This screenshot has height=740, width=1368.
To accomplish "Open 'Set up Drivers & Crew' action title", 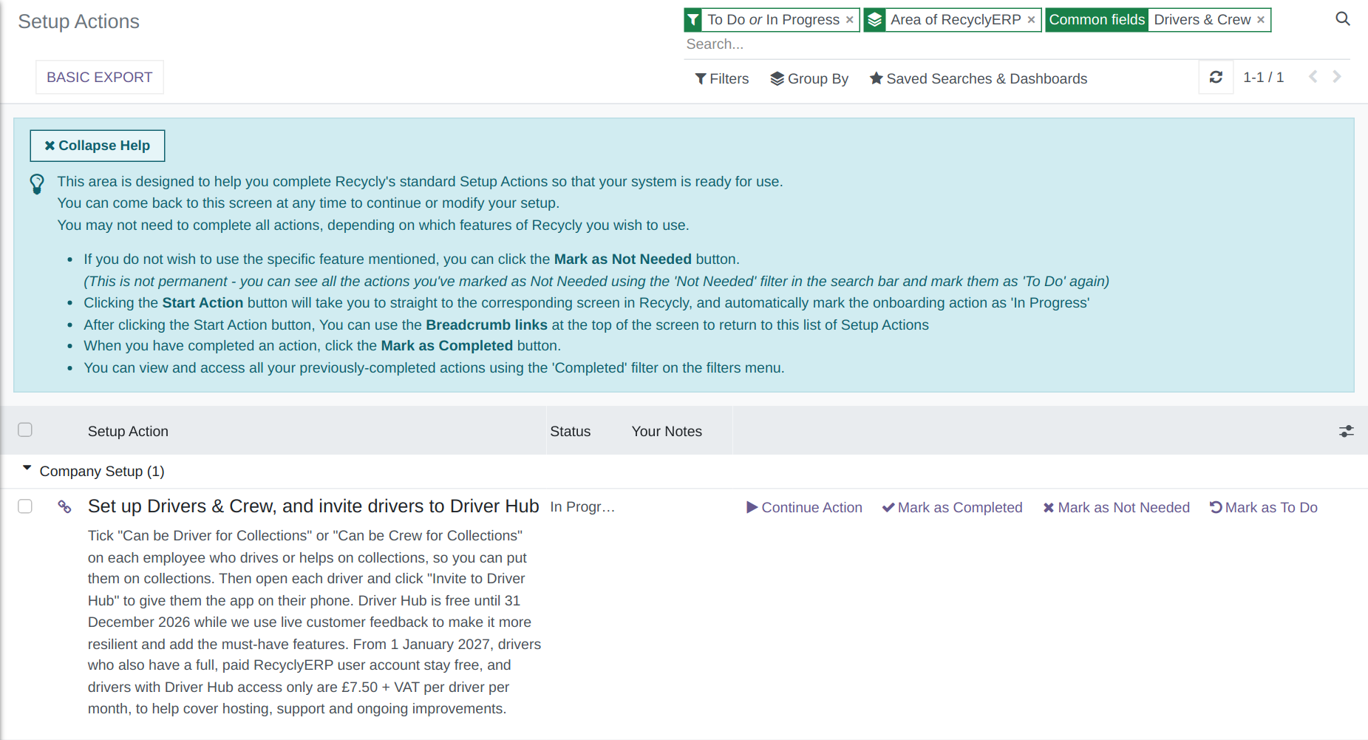I will click(313, 506).
